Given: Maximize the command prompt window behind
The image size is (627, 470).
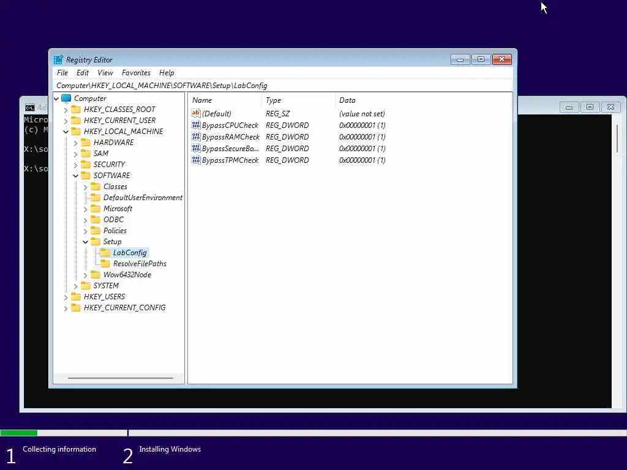Looking at the screenshot, I should [x=590, y=106].
